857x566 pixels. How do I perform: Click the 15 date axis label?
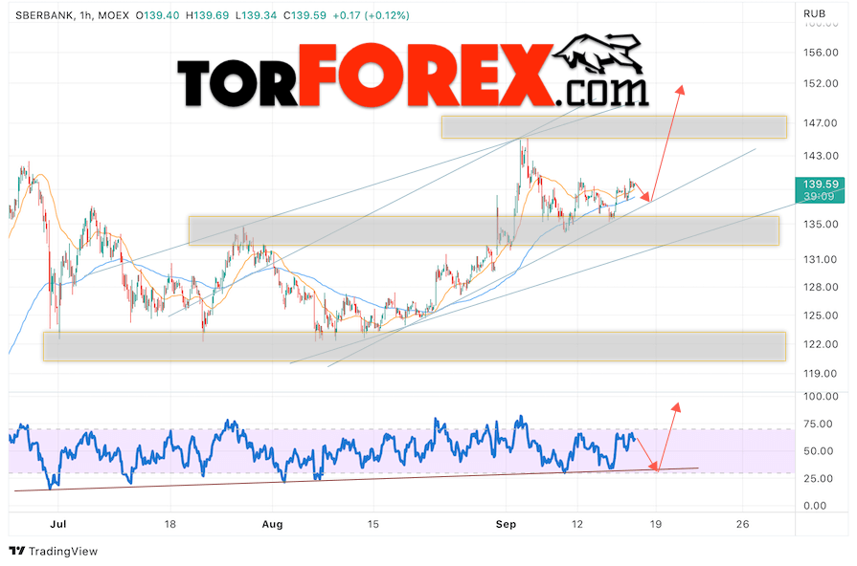(372, 524)
